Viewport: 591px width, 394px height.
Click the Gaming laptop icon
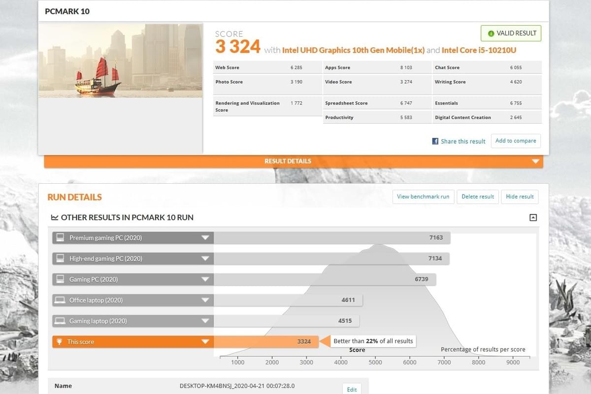[x=60, y=321]
